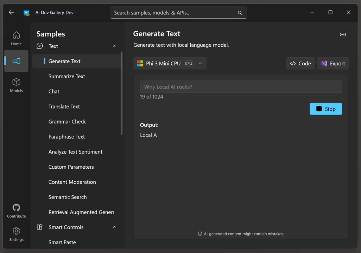Go back with the arrow icon
This screenshot has width=361, height=253.
coord(11,12)
